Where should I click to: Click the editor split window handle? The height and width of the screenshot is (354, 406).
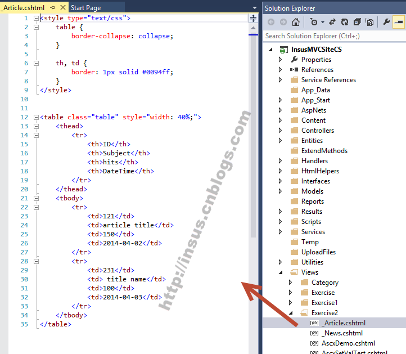pos(253,18)
